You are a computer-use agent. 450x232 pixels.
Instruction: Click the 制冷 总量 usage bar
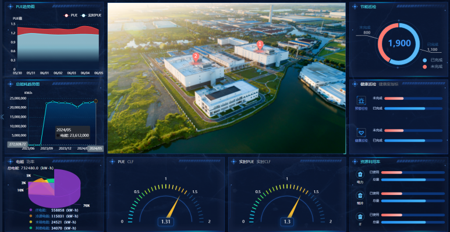413,201
